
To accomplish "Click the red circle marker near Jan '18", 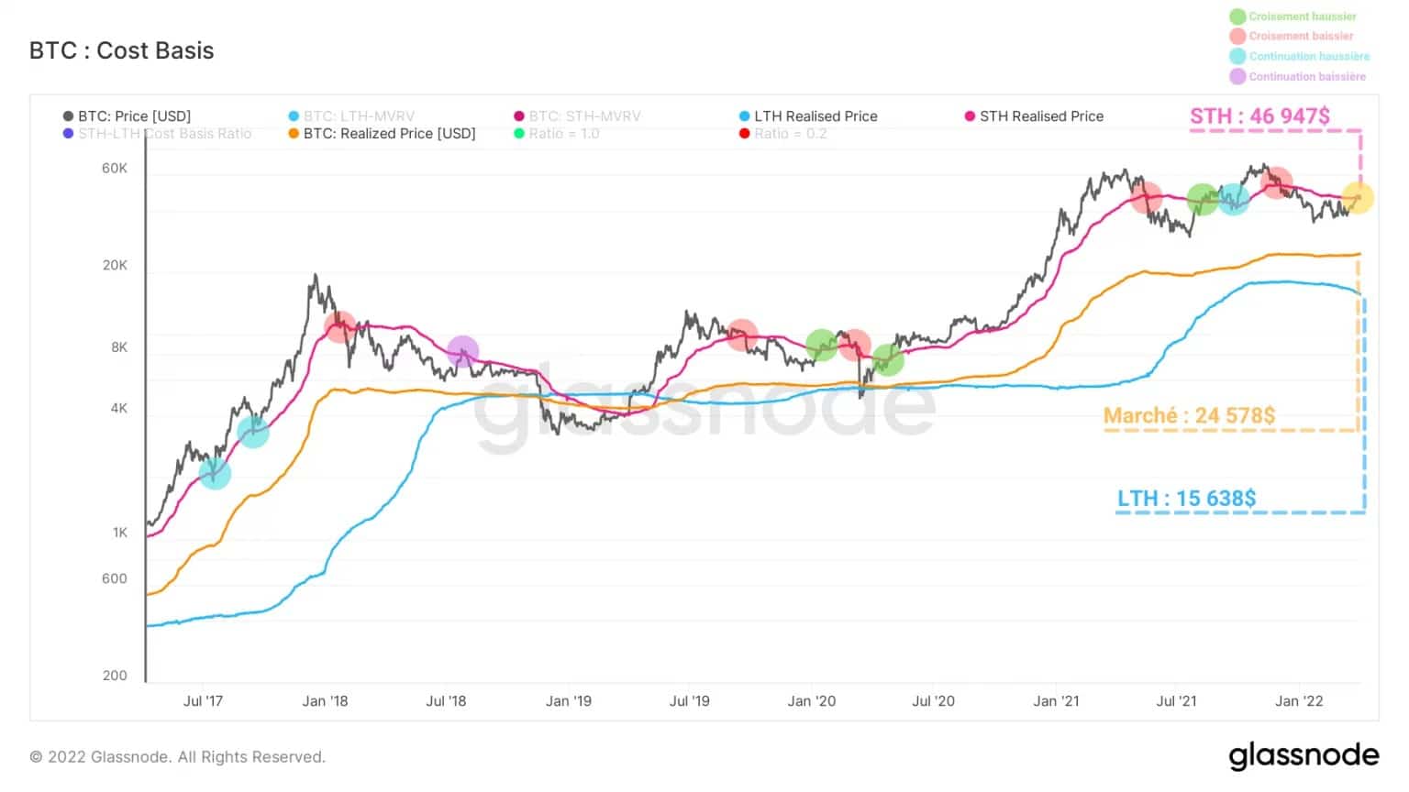I will (340, 327).
